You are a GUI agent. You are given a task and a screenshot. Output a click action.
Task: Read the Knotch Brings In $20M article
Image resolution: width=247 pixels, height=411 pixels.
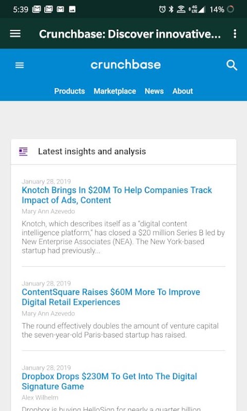point(117,195)
